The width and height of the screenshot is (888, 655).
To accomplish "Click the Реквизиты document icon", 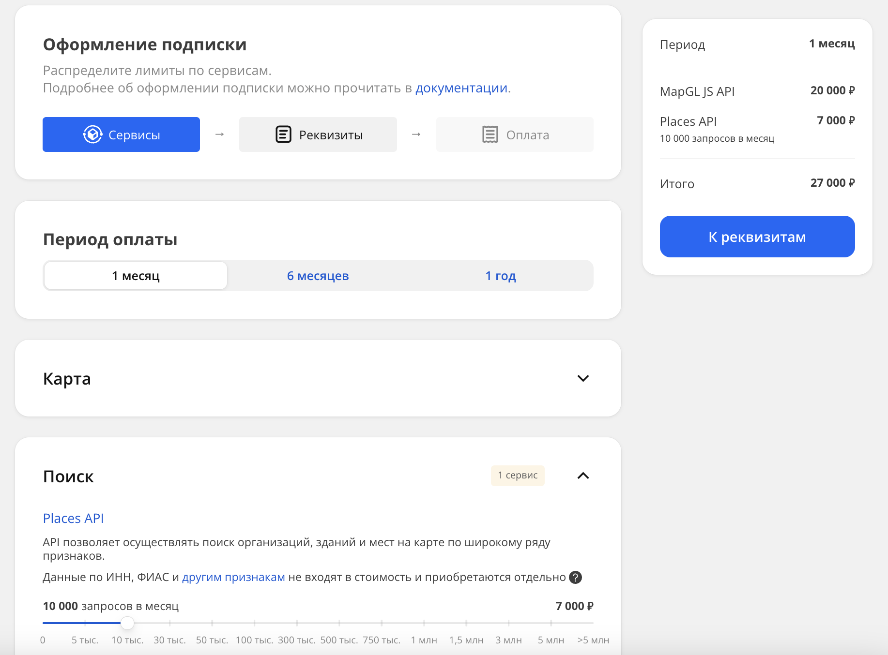I will coord(283,134).
